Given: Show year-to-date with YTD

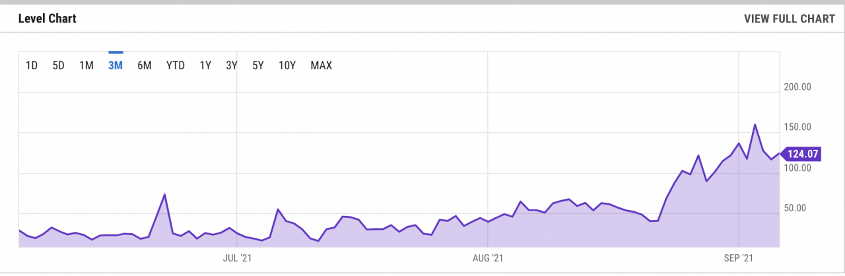Looking at the screenshot, I should 176,65.
